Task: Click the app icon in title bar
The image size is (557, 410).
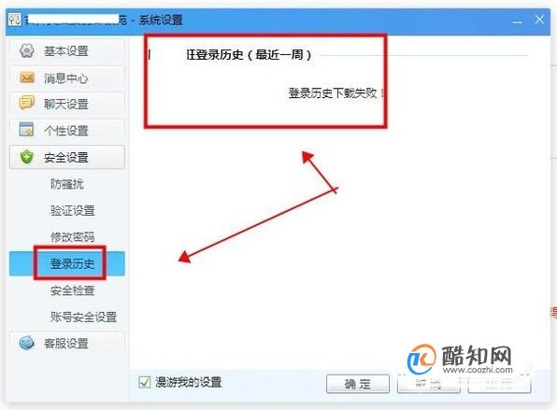Action: click(15, 20)
